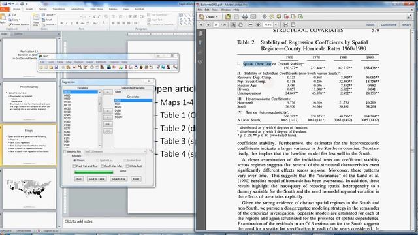Toggle Acrobat read mode expand icon
Viewport: 418px width, 235px height.
coord(409,17)
